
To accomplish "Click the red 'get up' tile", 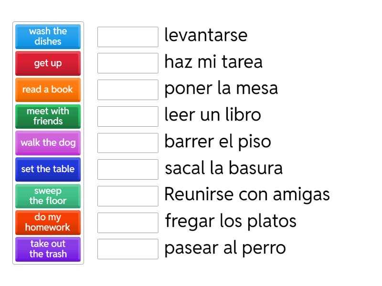I will (48, 63).
